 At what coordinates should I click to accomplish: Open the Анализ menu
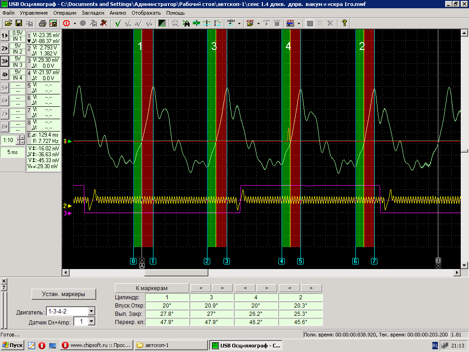(118, 13)
